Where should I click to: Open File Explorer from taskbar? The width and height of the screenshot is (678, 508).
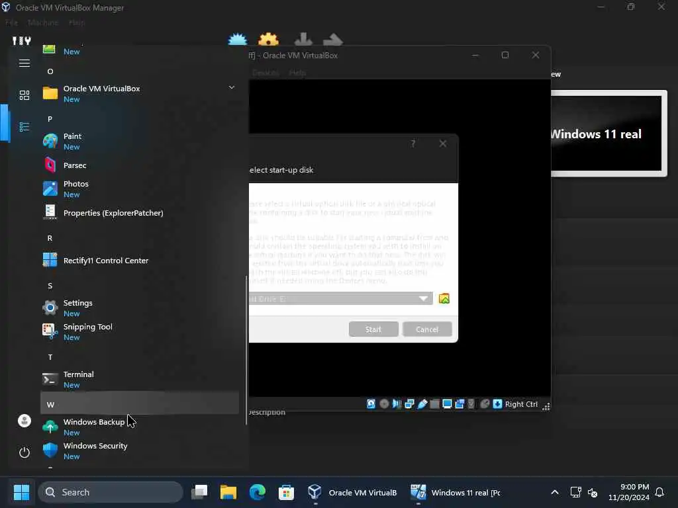[x=228, y=492]
